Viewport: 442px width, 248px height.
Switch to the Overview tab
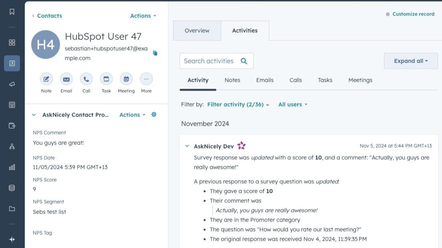(x=197, y=31)
